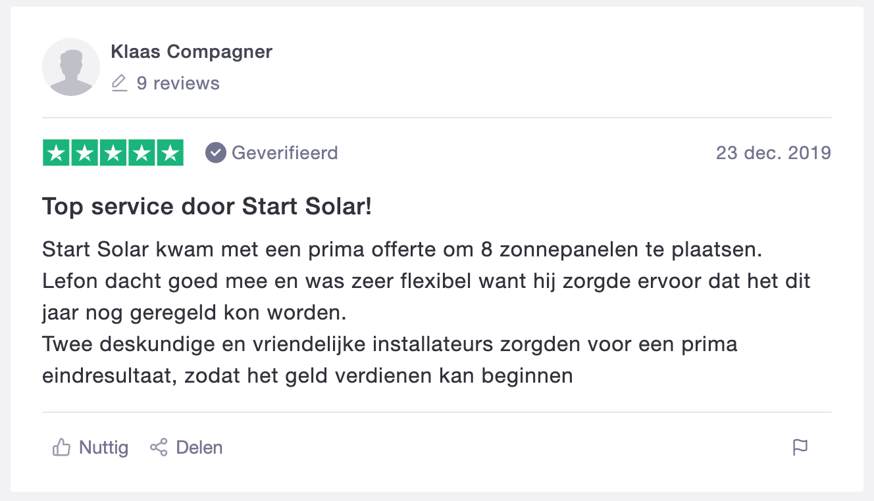Click the 23 dec. 2019 review date

tap(773, 153)
